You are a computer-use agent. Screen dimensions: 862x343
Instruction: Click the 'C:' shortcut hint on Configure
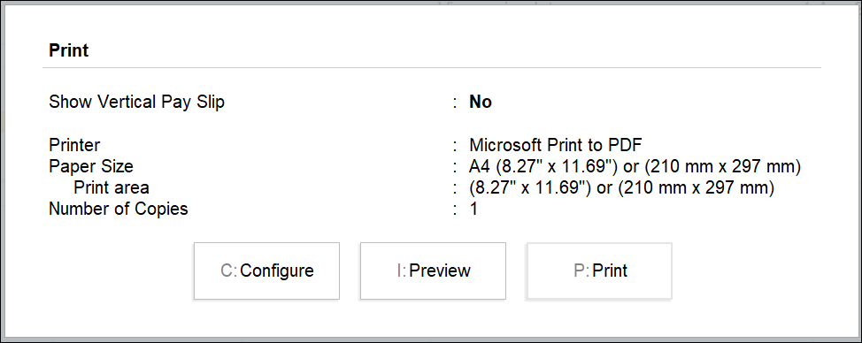pyautogui.click(x=229, y=271)
